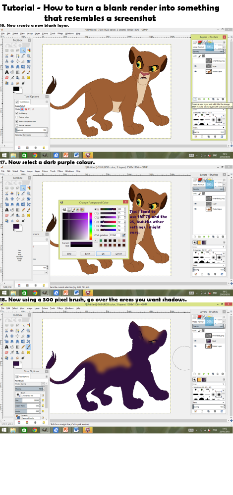Select Smudge tool in step 18 toolbox

tap(18, 358)
